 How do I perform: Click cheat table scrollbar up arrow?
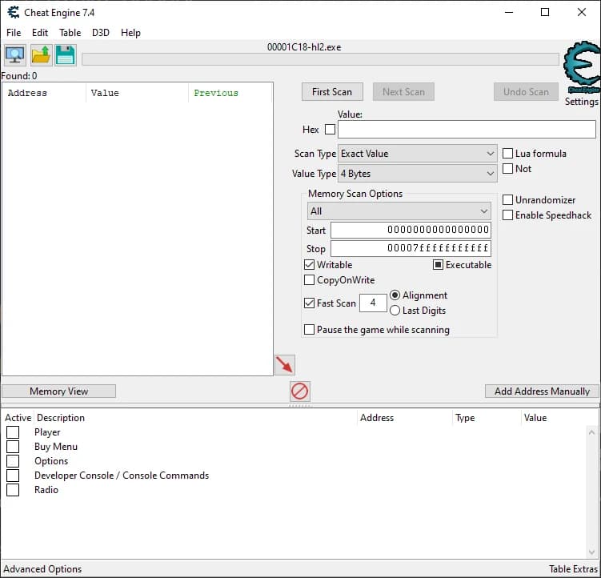pos(592,432)
